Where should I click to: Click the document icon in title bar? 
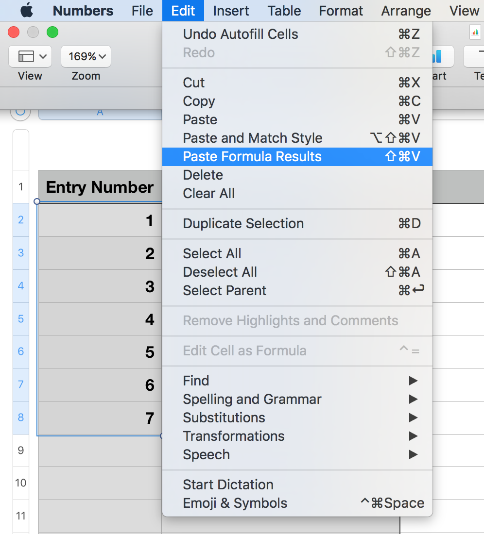[475, 33]
